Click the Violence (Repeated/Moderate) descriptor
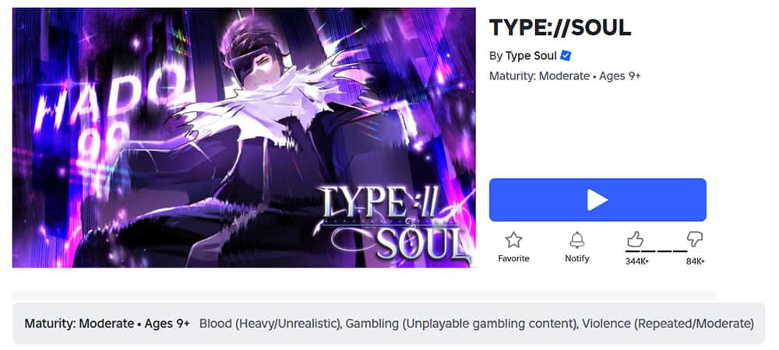Viewport: 779px width, 350px height. click(668, 324)
